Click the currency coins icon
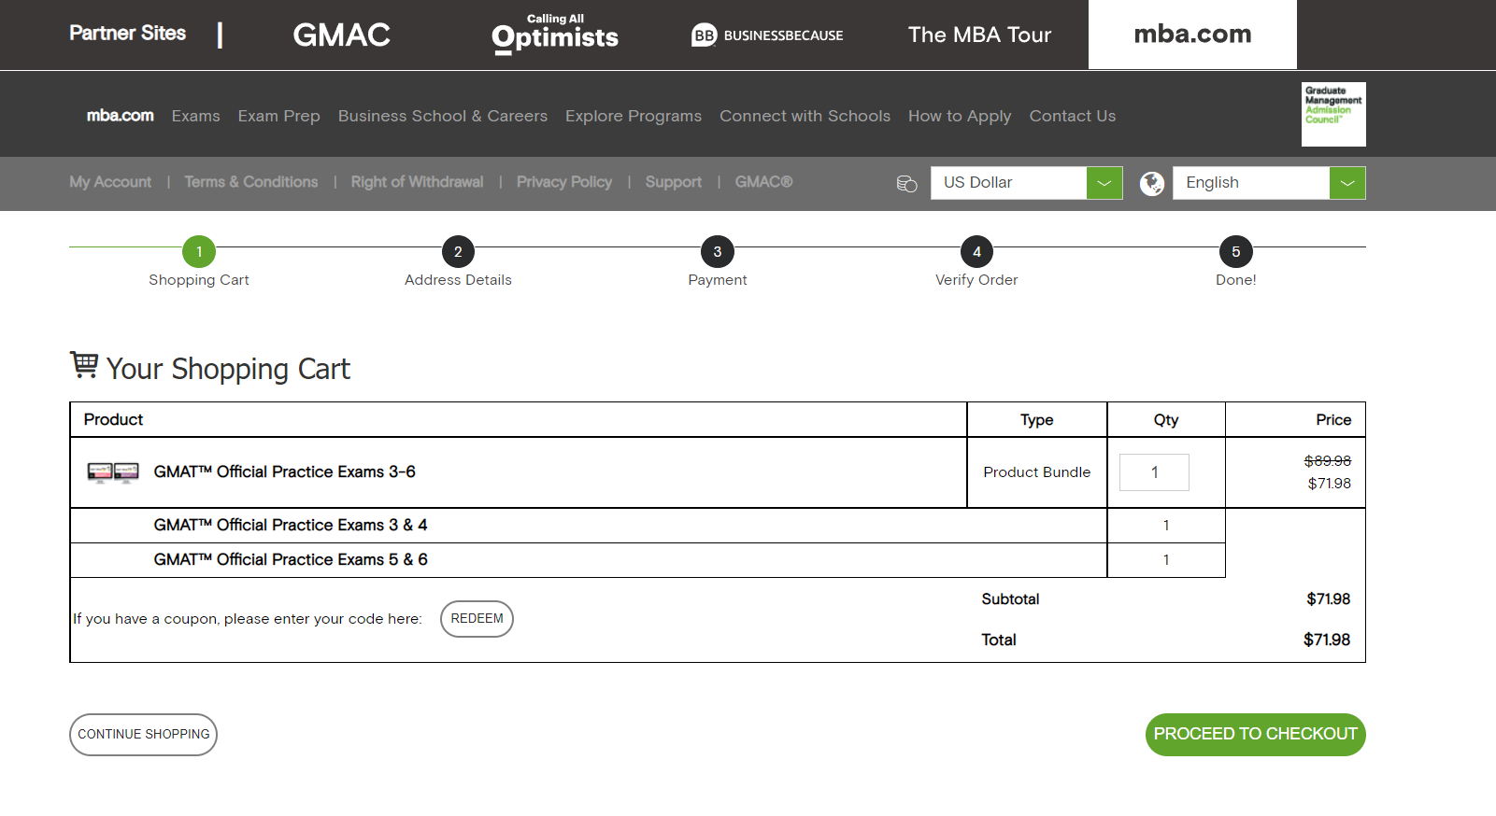 [906, 184]
